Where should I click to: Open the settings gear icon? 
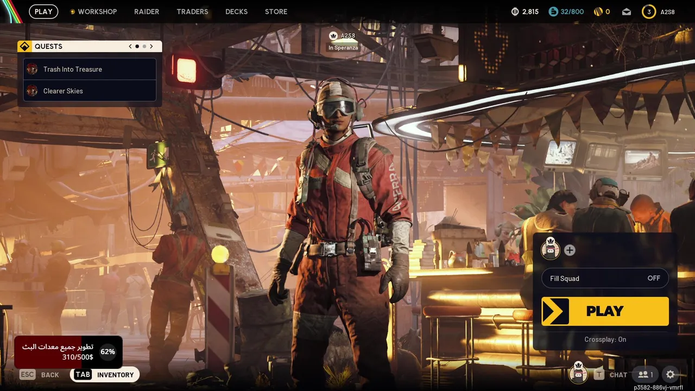pyautogui.click(x=670, y=375)
